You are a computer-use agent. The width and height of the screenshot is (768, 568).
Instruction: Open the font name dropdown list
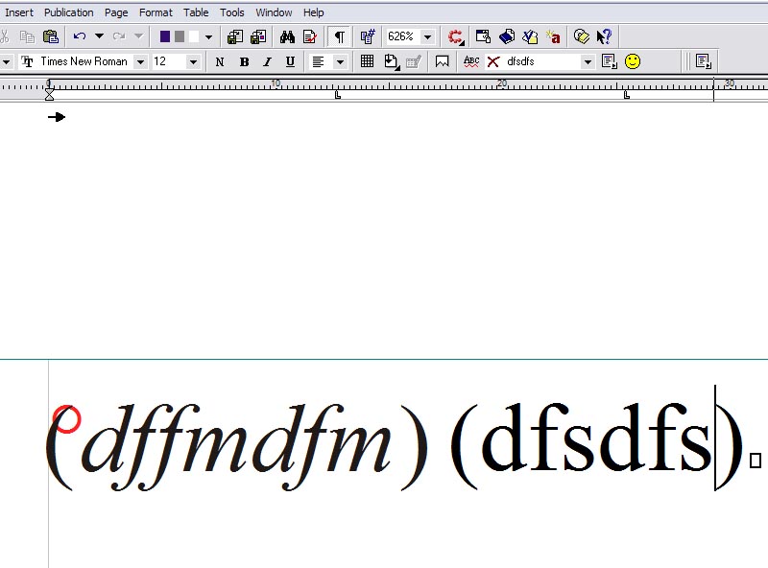point(140,61)
